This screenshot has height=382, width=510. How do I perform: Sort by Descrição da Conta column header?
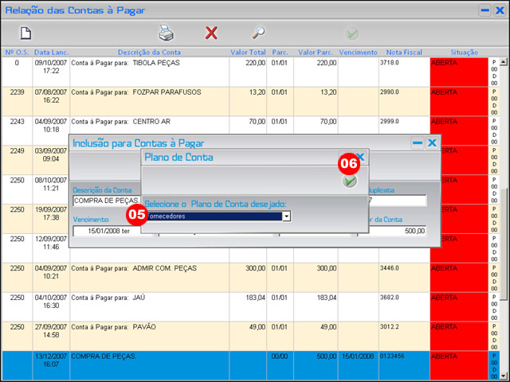pos(149,51)
